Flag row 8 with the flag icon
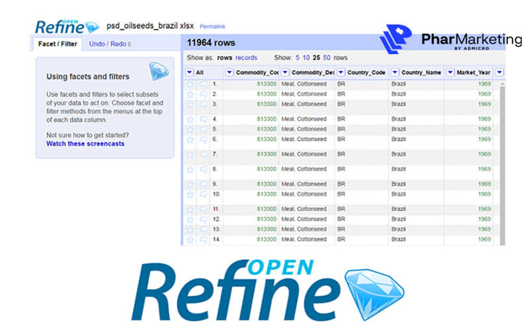This screenshot has height=330, width=529. coord(203,170)
